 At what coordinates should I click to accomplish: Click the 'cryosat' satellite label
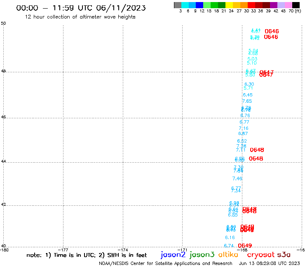(260, 255)
